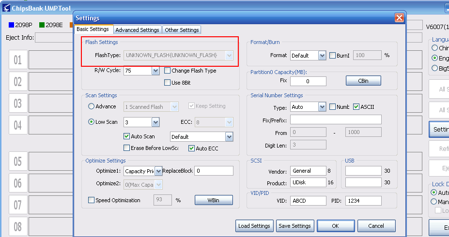Open the Format dropdown

322,56
